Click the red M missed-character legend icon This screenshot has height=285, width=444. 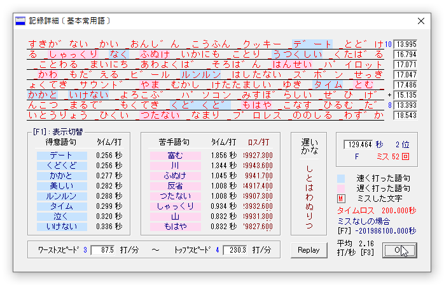[341, 199]
